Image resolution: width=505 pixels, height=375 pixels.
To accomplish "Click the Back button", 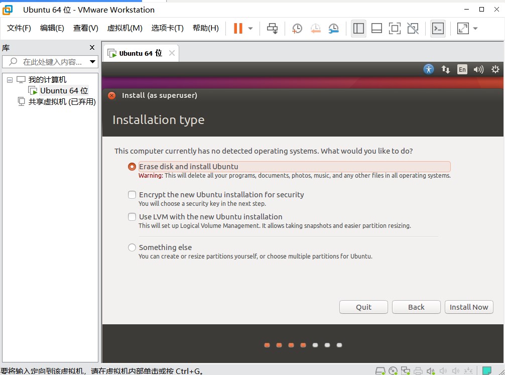I will click(416, 307).
